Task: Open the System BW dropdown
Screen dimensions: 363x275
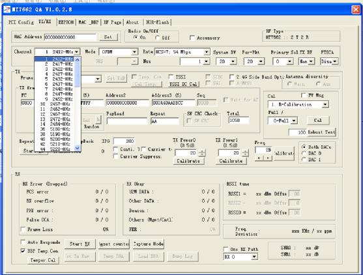Action: coord(233,61)
